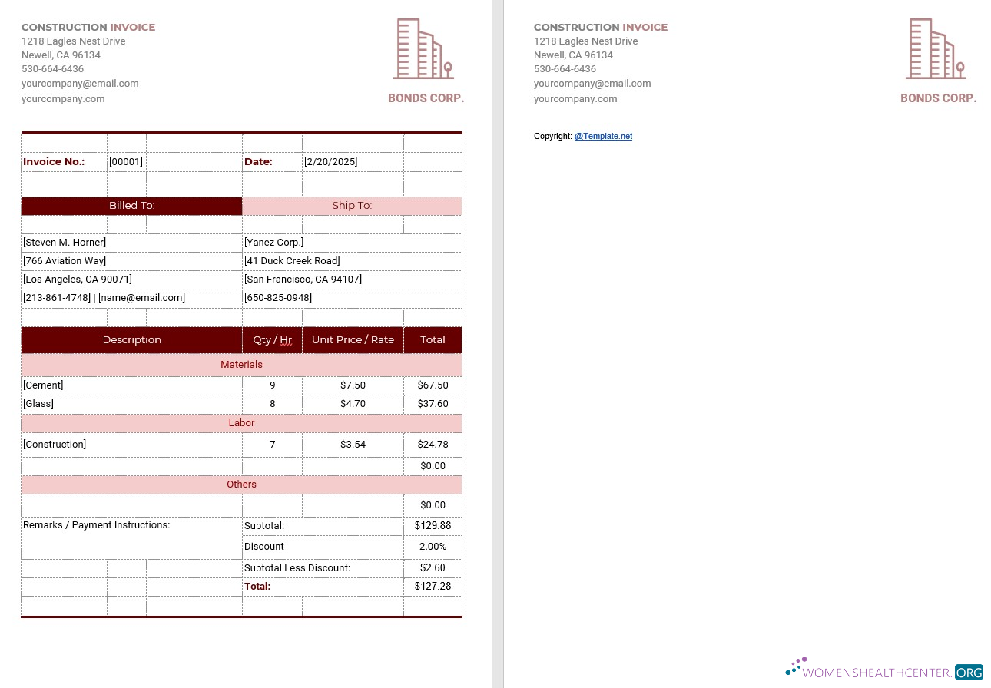This screenshot has height=688, width=991.
Task: Click yourcompany@email.com in the right header
Action: click(592, 83)
